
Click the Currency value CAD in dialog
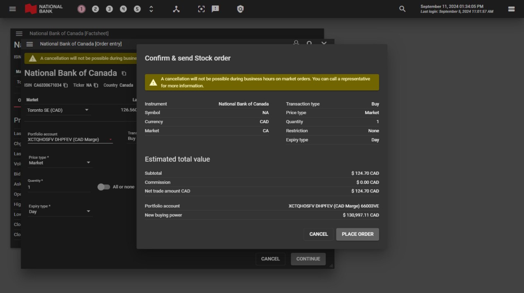pos(264,122)
